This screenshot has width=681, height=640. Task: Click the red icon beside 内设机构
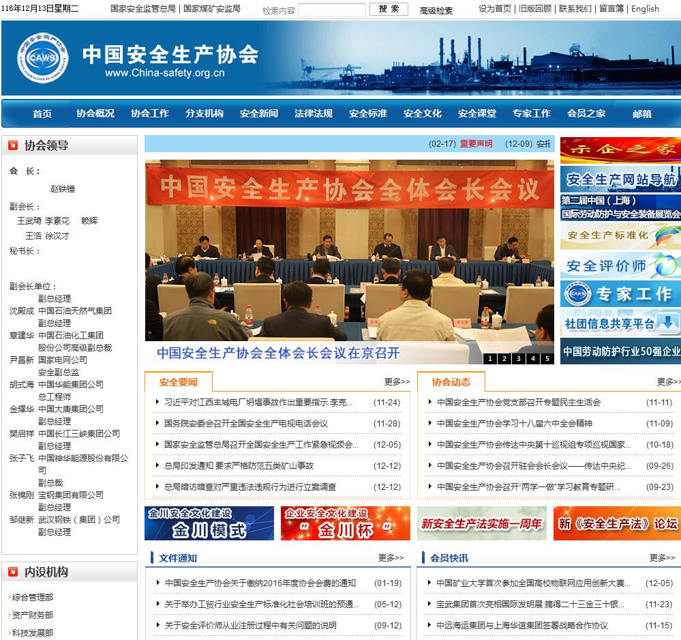pyautogui.click(x=13, y=572)
